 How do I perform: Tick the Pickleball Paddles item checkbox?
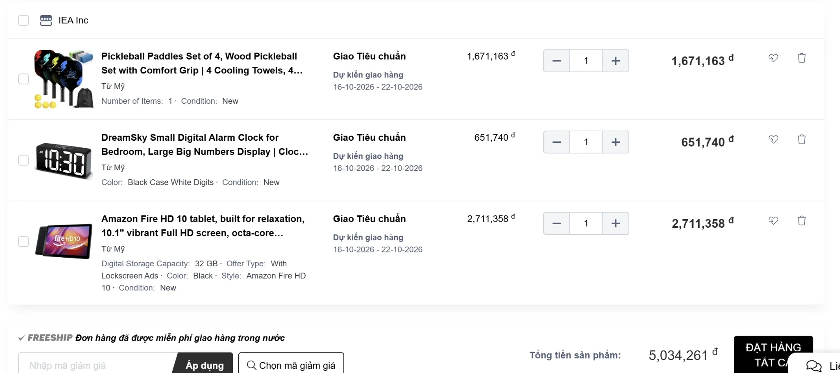(23, 79)
